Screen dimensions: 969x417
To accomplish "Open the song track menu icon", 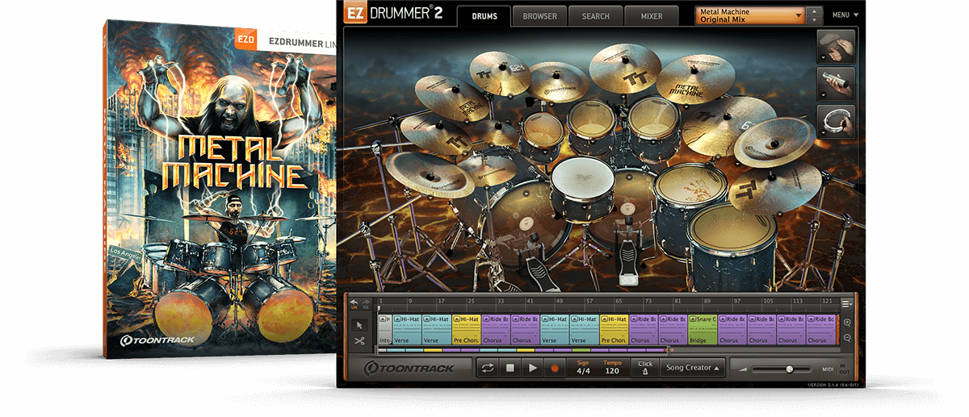I will pyautogui.click(x=845, y=303).
